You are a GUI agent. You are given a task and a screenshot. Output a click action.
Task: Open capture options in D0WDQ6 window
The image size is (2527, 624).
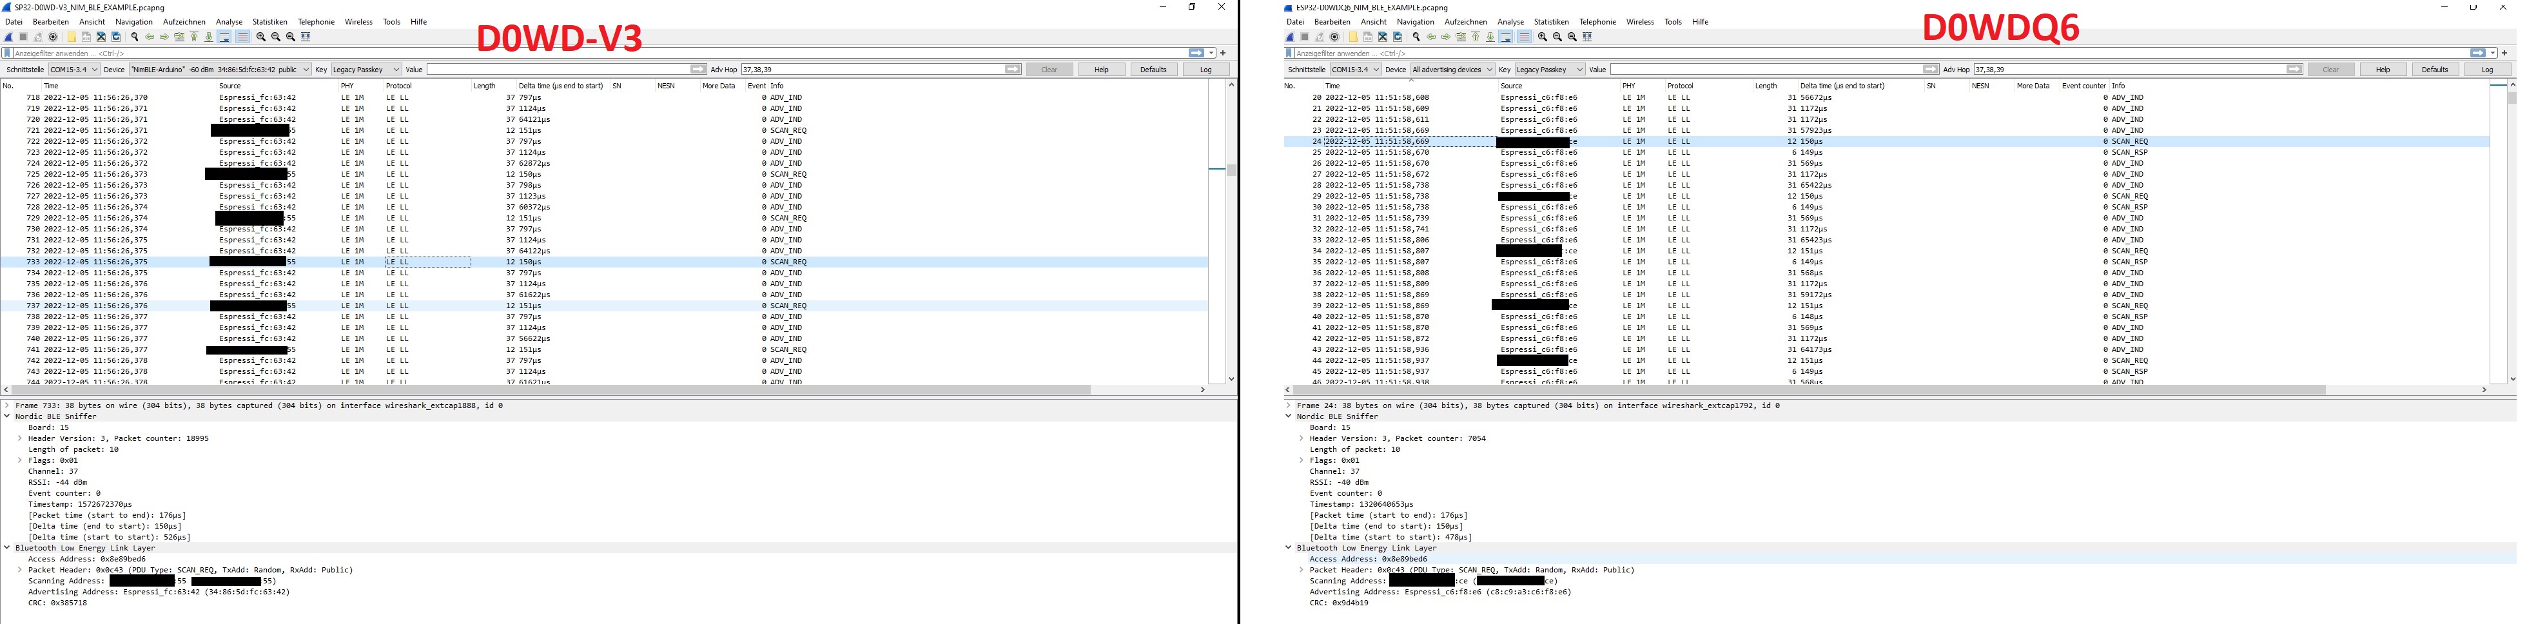[x=1334, y=36]
